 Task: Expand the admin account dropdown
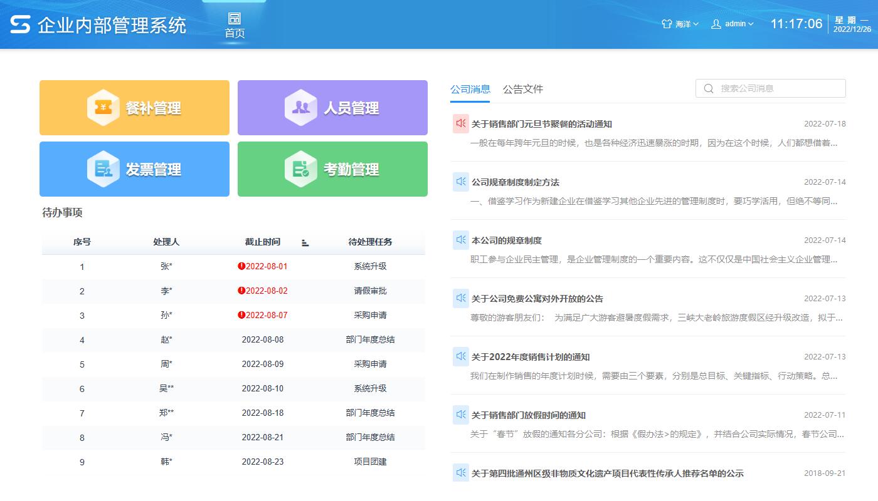pyautogui.click(x=736, y=24)
